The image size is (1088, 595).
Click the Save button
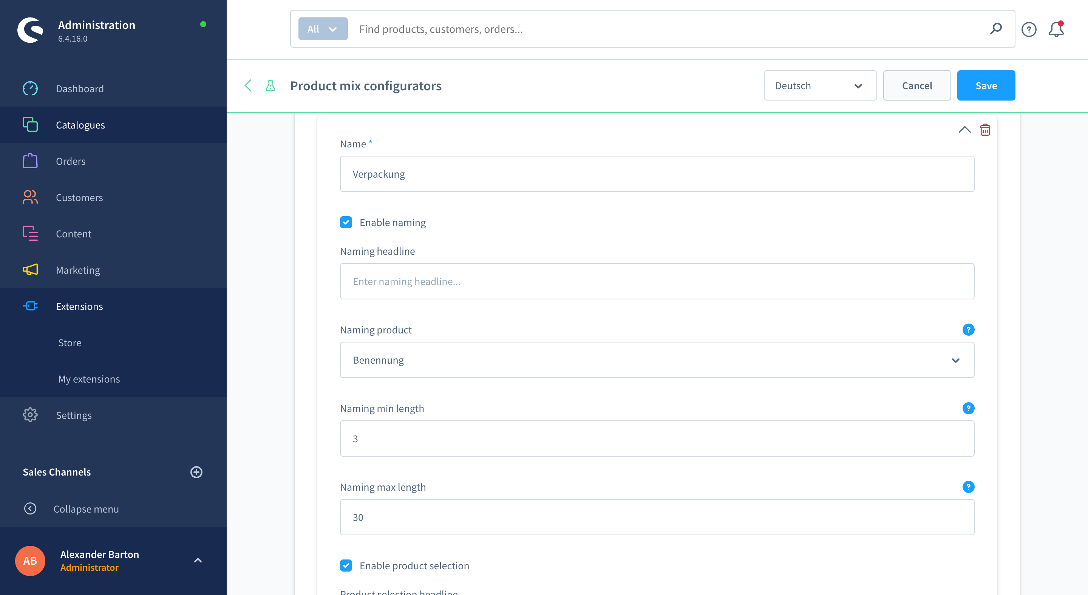[986, 86]
